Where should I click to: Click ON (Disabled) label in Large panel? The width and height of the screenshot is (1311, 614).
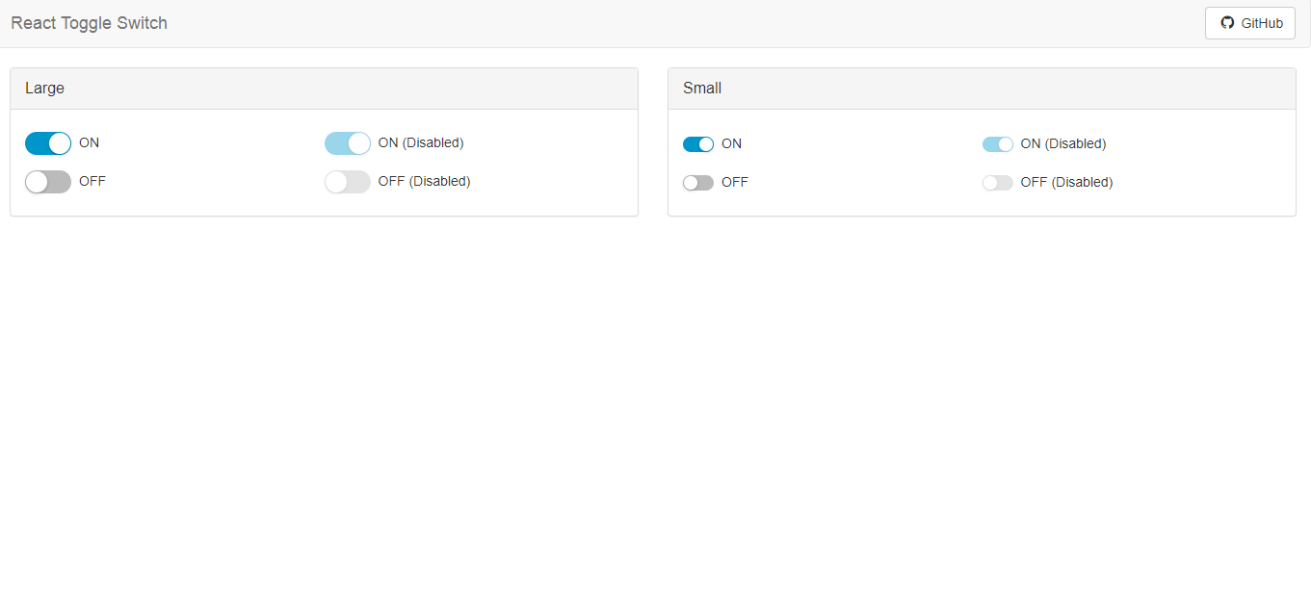pyautogui.click(x=421, y=142)
